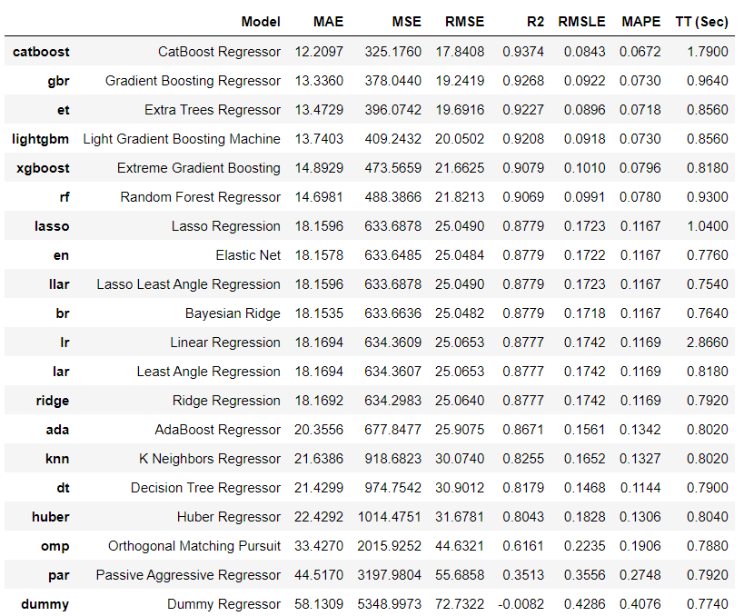
Task: Click the TT (Sec) column header
Action: [701, 22]
